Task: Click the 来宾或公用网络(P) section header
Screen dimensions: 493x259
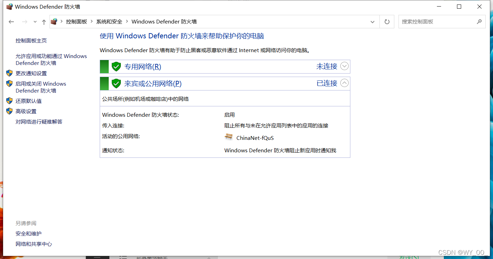Action: (225, 84)
